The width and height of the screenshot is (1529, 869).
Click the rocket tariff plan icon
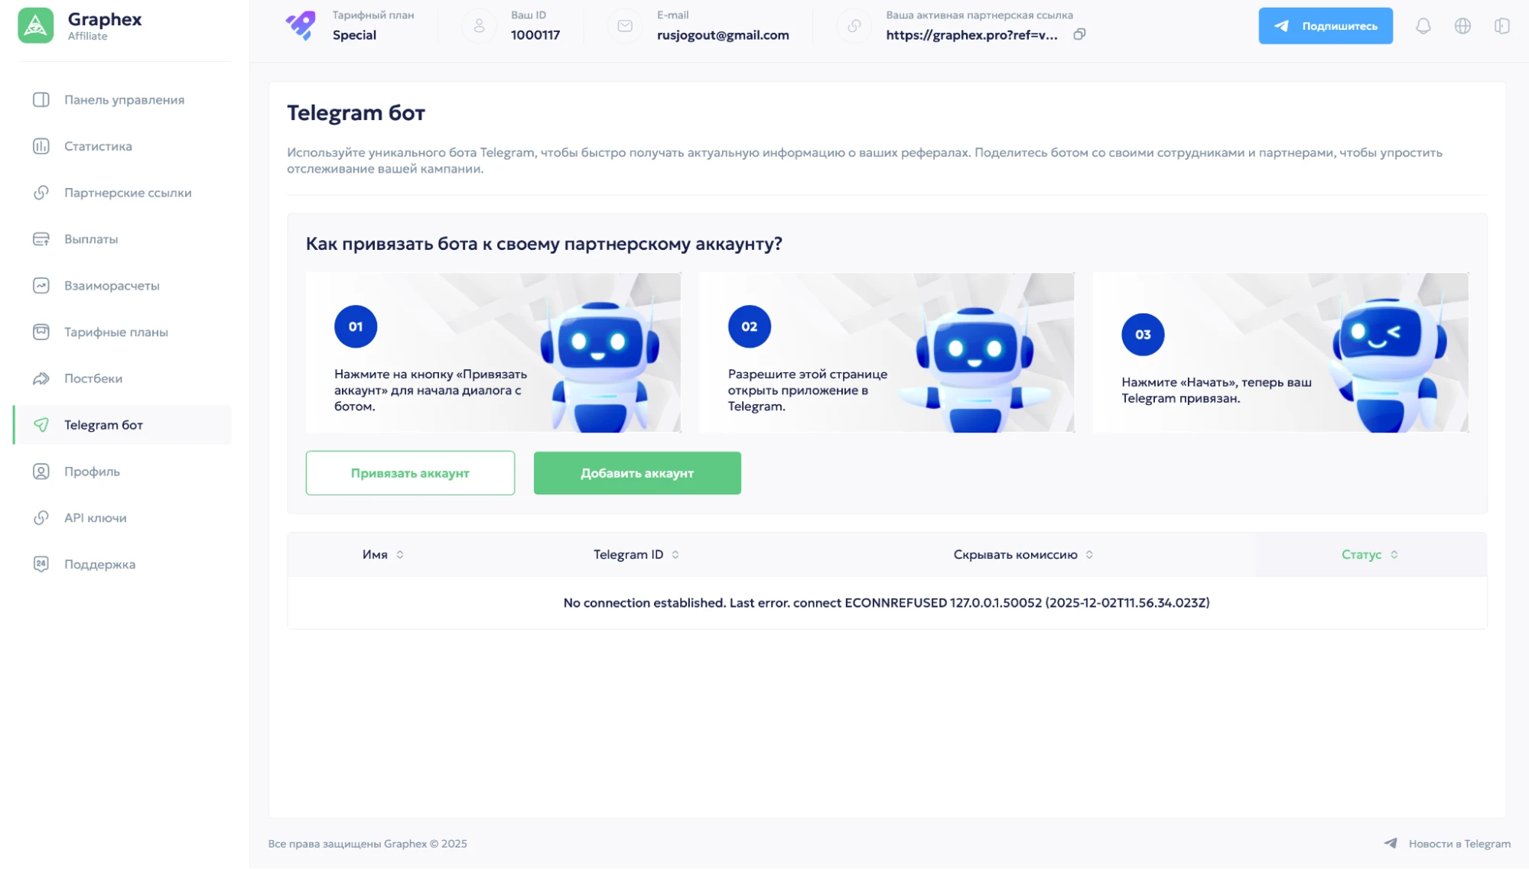[301, 25]
